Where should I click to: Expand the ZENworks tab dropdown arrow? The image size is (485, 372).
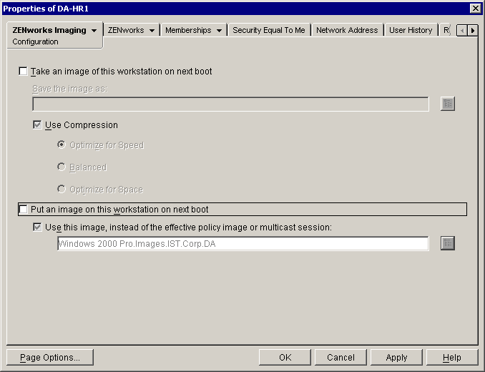pos(152,31)
